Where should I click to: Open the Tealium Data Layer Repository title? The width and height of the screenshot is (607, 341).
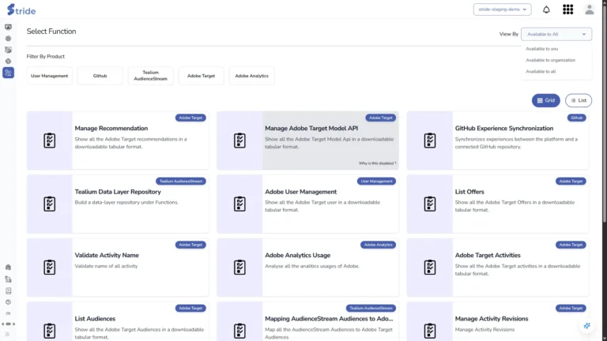(x=118, y=192)
